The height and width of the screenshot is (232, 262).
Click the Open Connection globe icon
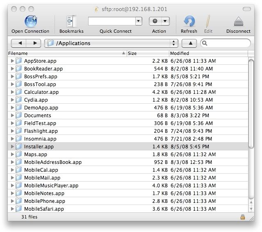tap(31, 21)
